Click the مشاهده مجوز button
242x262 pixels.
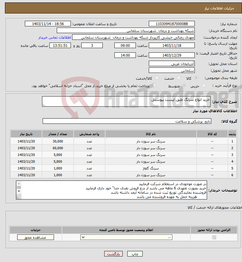coord(36,237)
